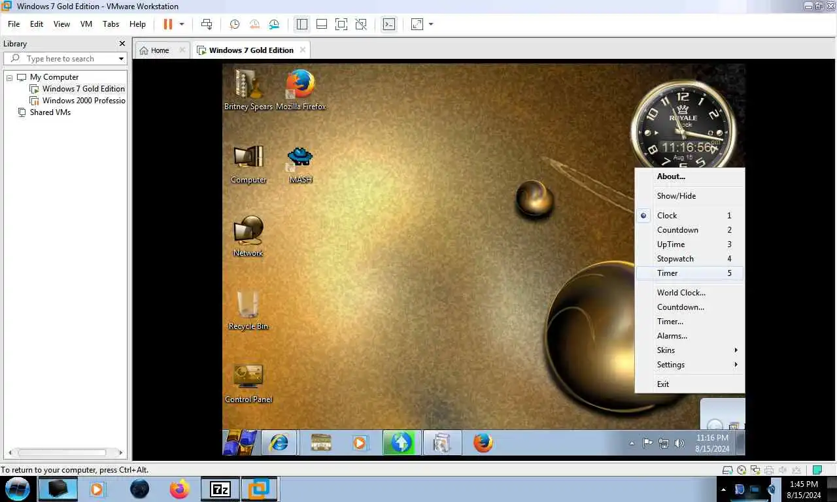837x502 pixels.
Task: Open the VMware File menu
Action: coord(14,24)
